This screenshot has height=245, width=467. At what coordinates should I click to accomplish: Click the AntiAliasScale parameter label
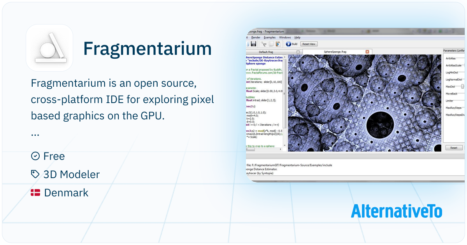coord(454,65)
